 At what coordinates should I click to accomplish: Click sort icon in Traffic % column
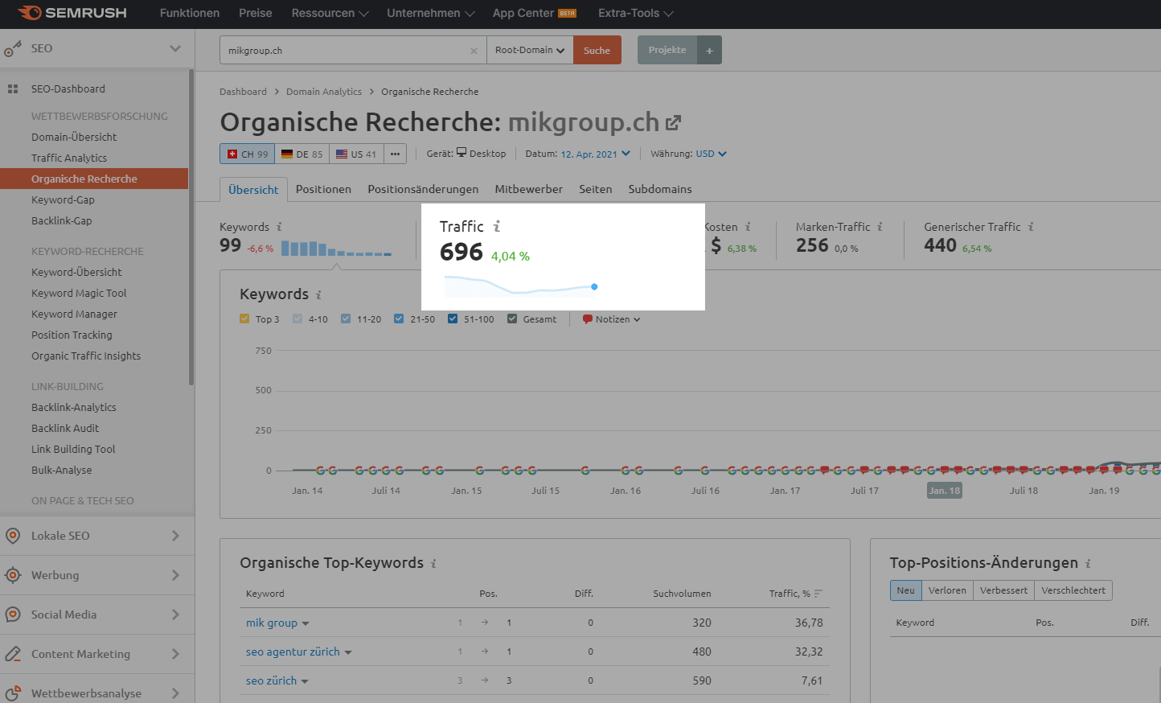[818, 594]
